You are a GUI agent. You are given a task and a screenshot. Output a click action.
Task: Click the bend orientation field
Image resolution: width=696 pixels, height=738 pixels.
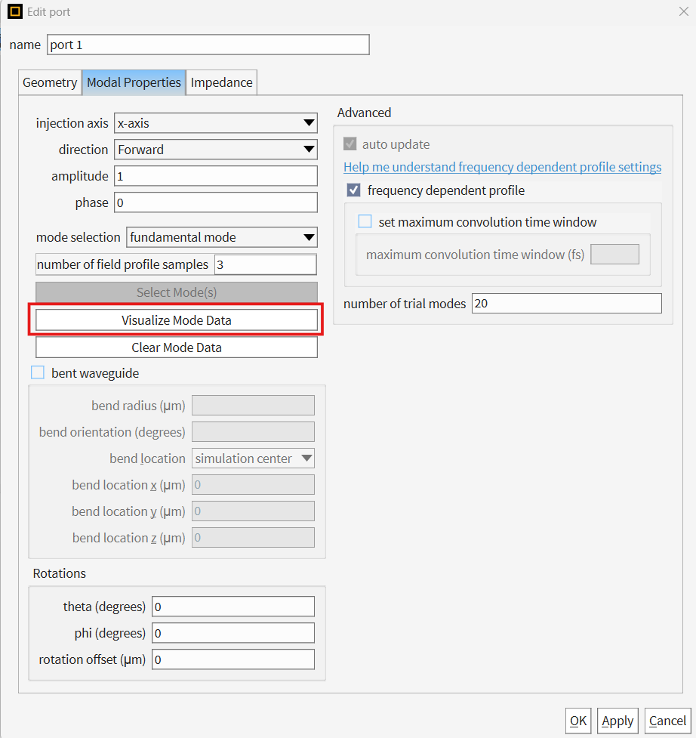click(253, 431)
